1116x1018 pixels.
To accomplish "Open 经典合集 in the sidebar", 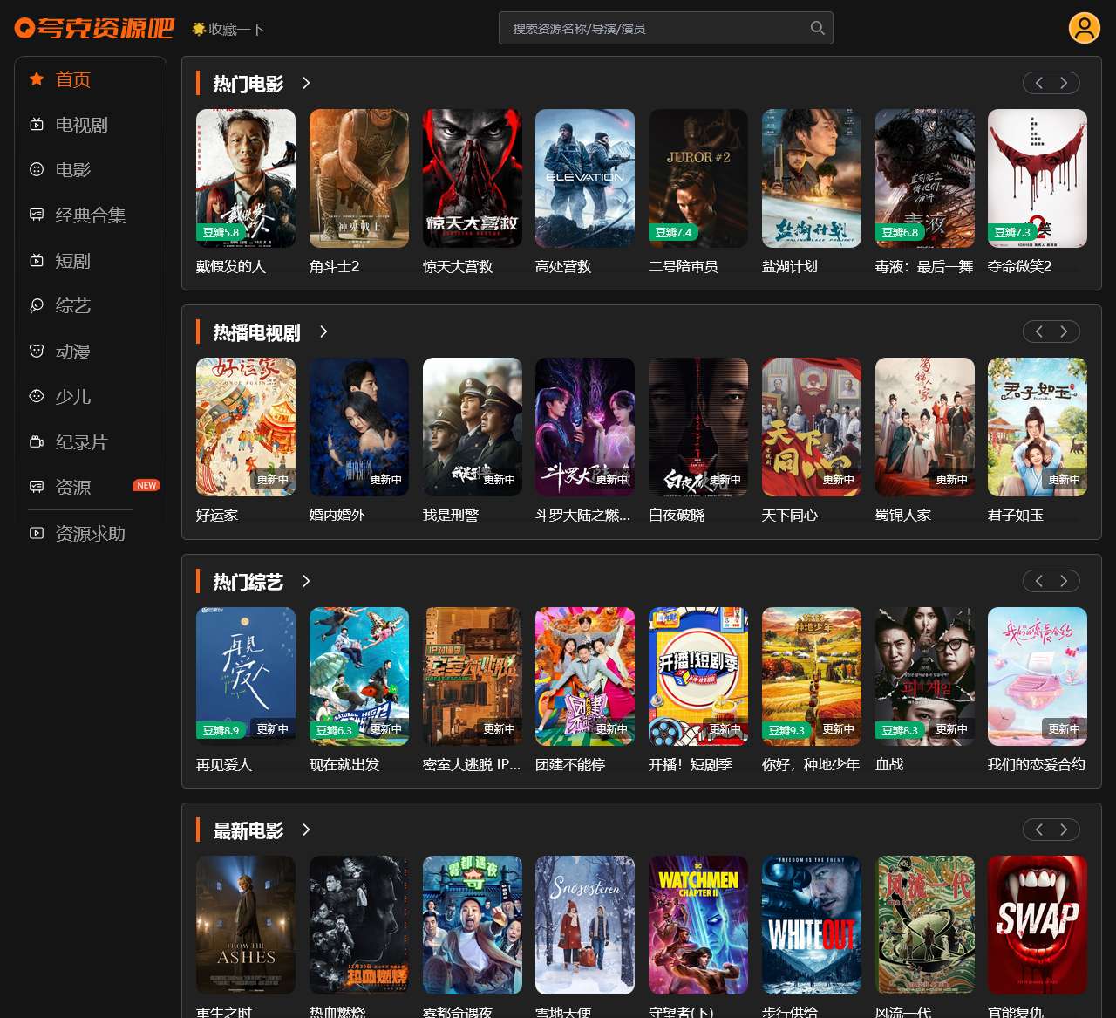I will click(91, 215).
